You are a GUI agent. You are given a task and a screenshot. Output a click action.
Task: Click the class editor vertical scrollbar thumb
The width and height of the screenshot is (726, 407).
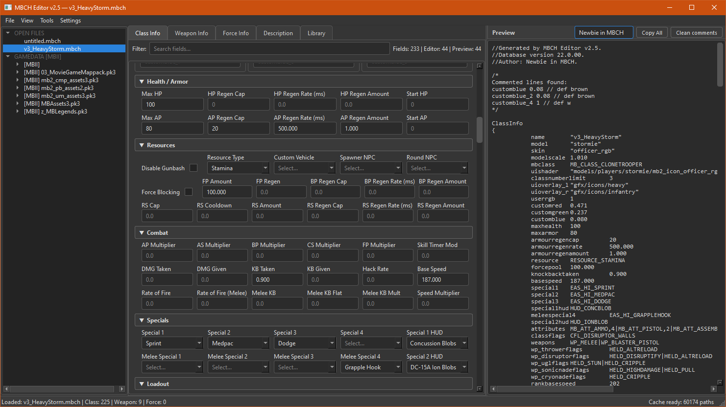(x=480, y=129)
